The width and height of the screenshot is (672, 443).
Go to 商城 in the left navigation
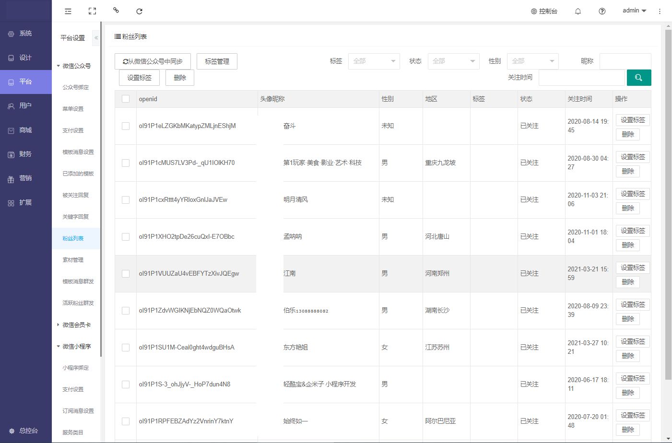point(25,130)
